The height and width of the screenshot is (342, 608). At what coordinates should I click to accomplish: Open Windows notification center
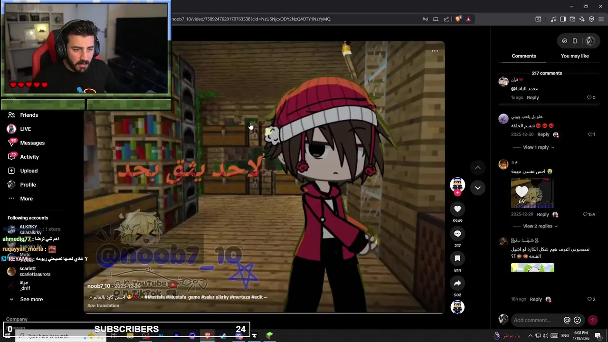(598, 336)
